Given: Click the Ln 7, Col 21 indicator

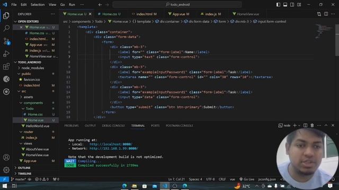Looking at the screenshot, I should click(x=176, y=179).
